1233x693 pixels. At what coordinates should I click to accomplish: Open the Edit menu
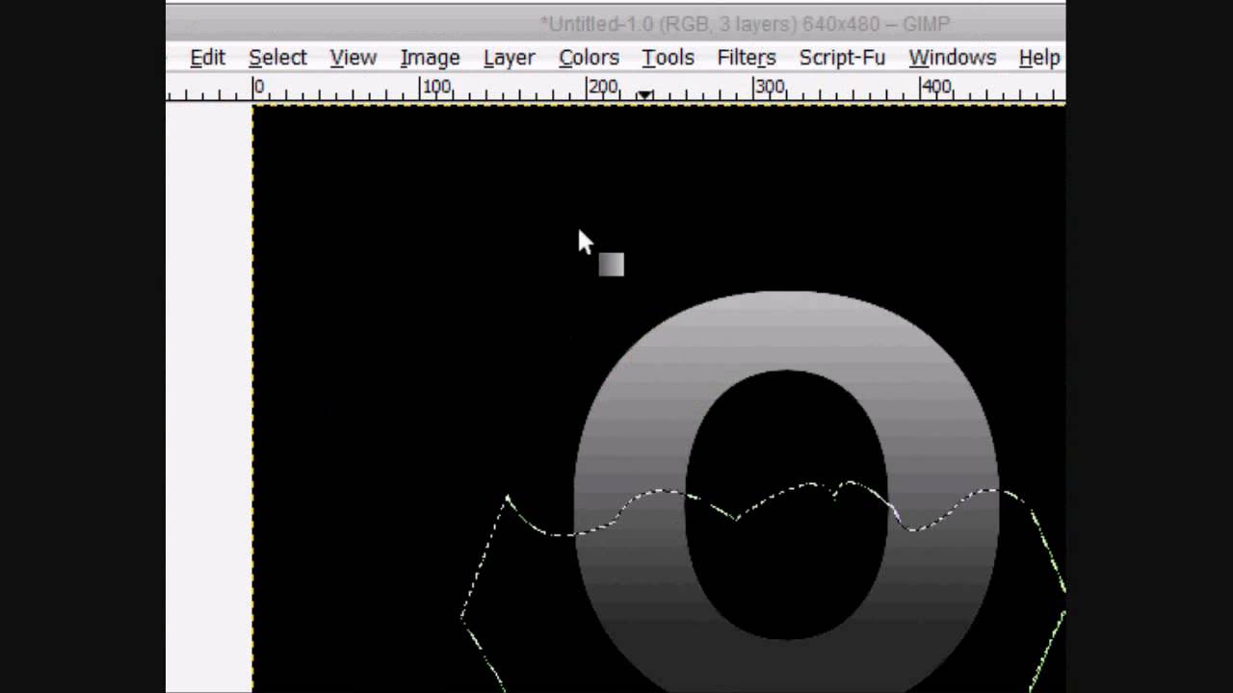207,58
